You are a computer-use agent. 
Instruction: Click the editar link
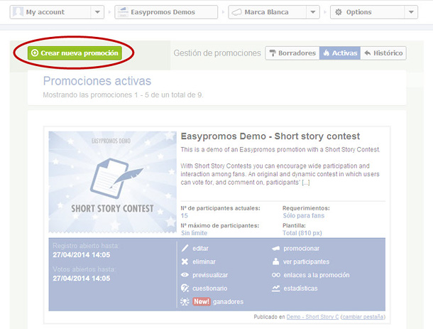pyautogui.click(x=200, y=249)
